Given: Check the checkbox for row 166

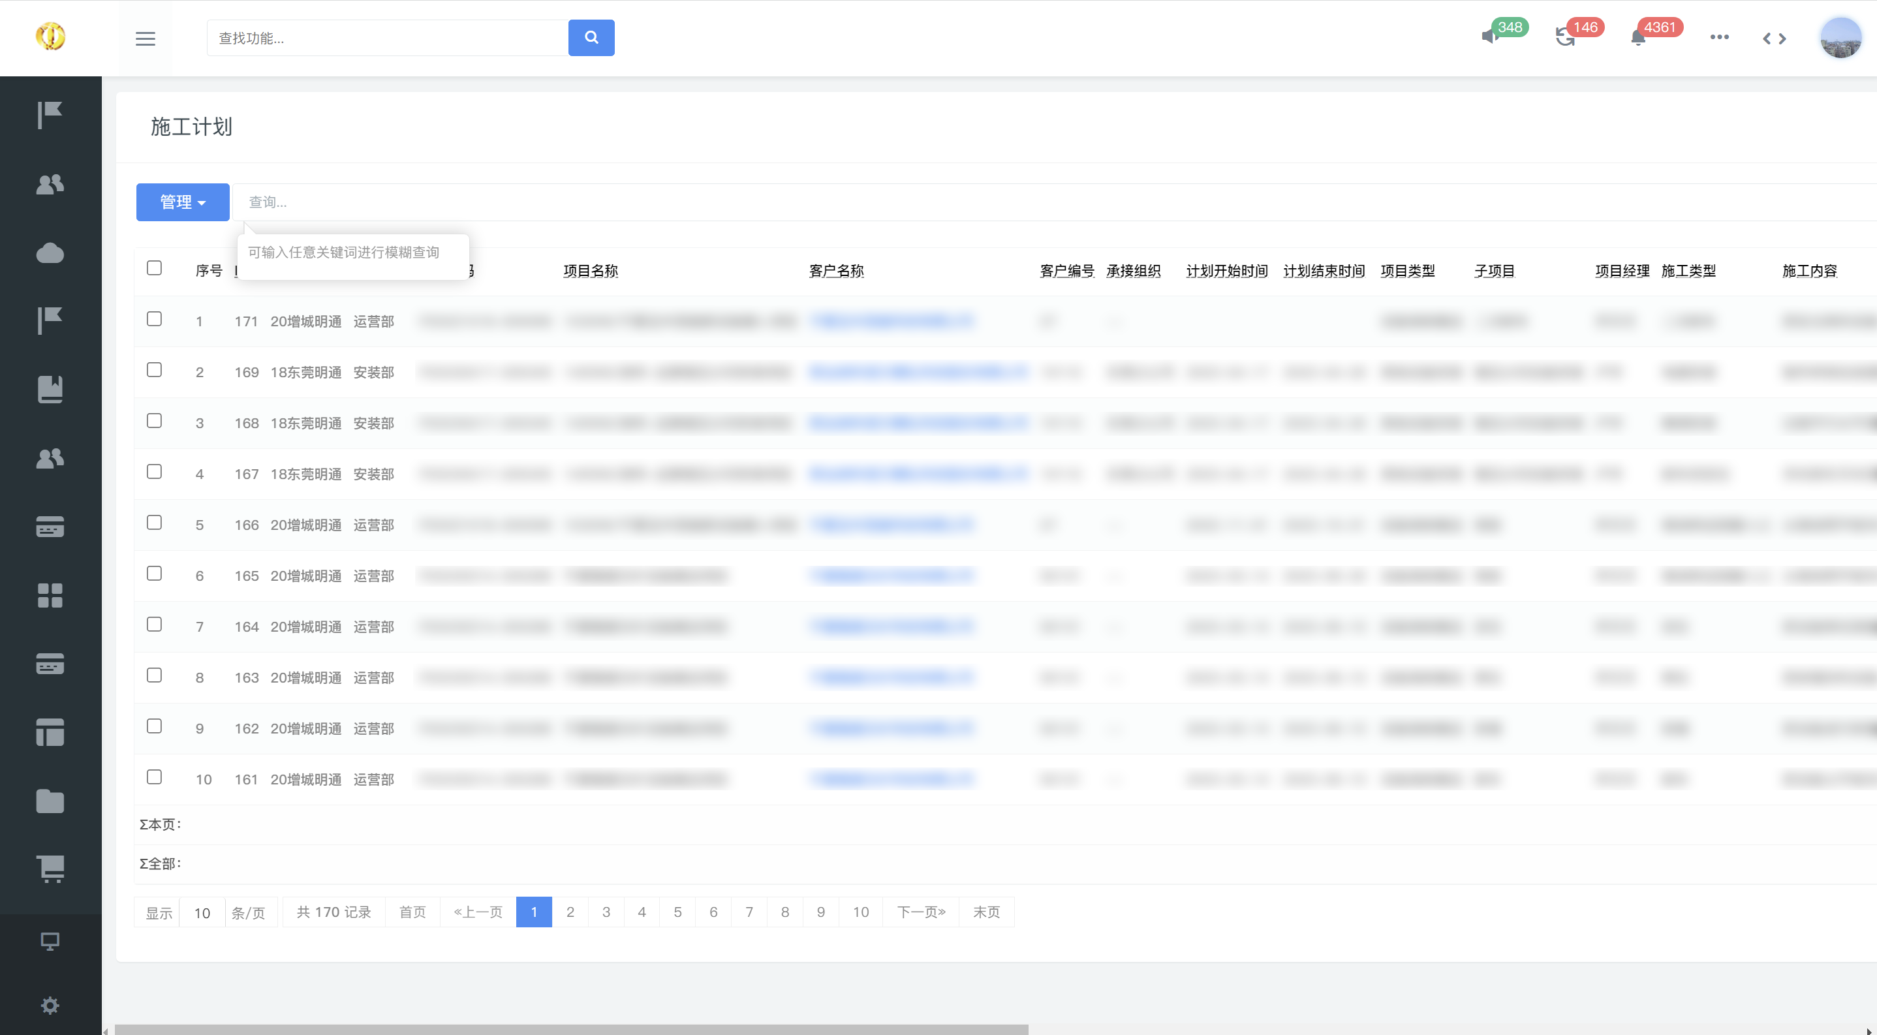Looking at the screenshot, I should (154, 523).
